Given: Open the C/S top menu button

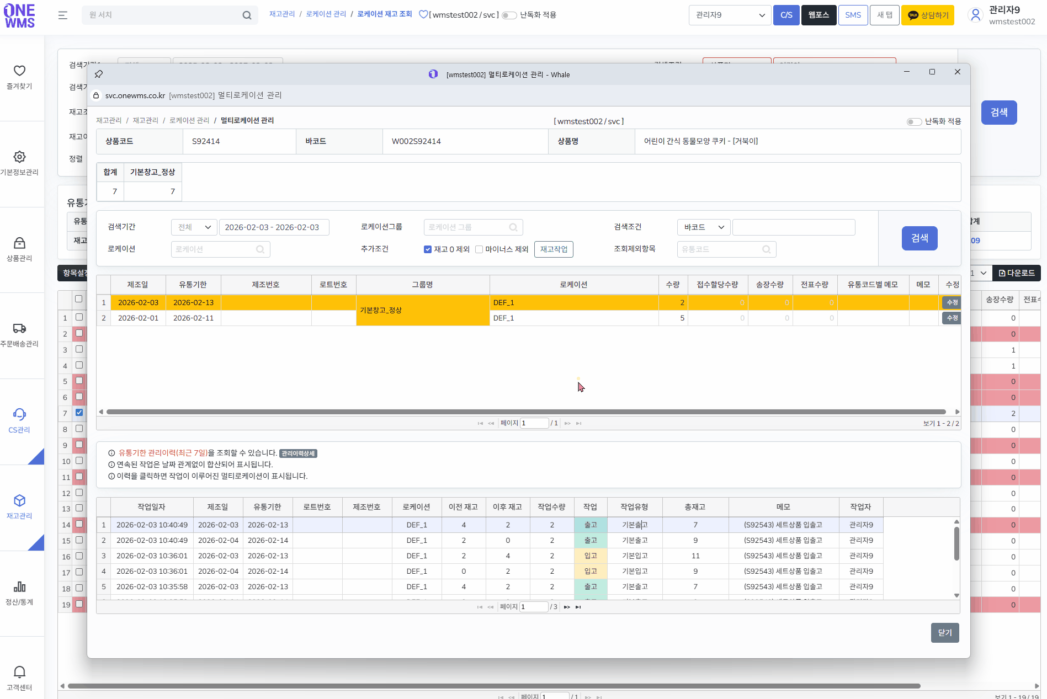Looking at the screenshot, I should tap(786, 15).
